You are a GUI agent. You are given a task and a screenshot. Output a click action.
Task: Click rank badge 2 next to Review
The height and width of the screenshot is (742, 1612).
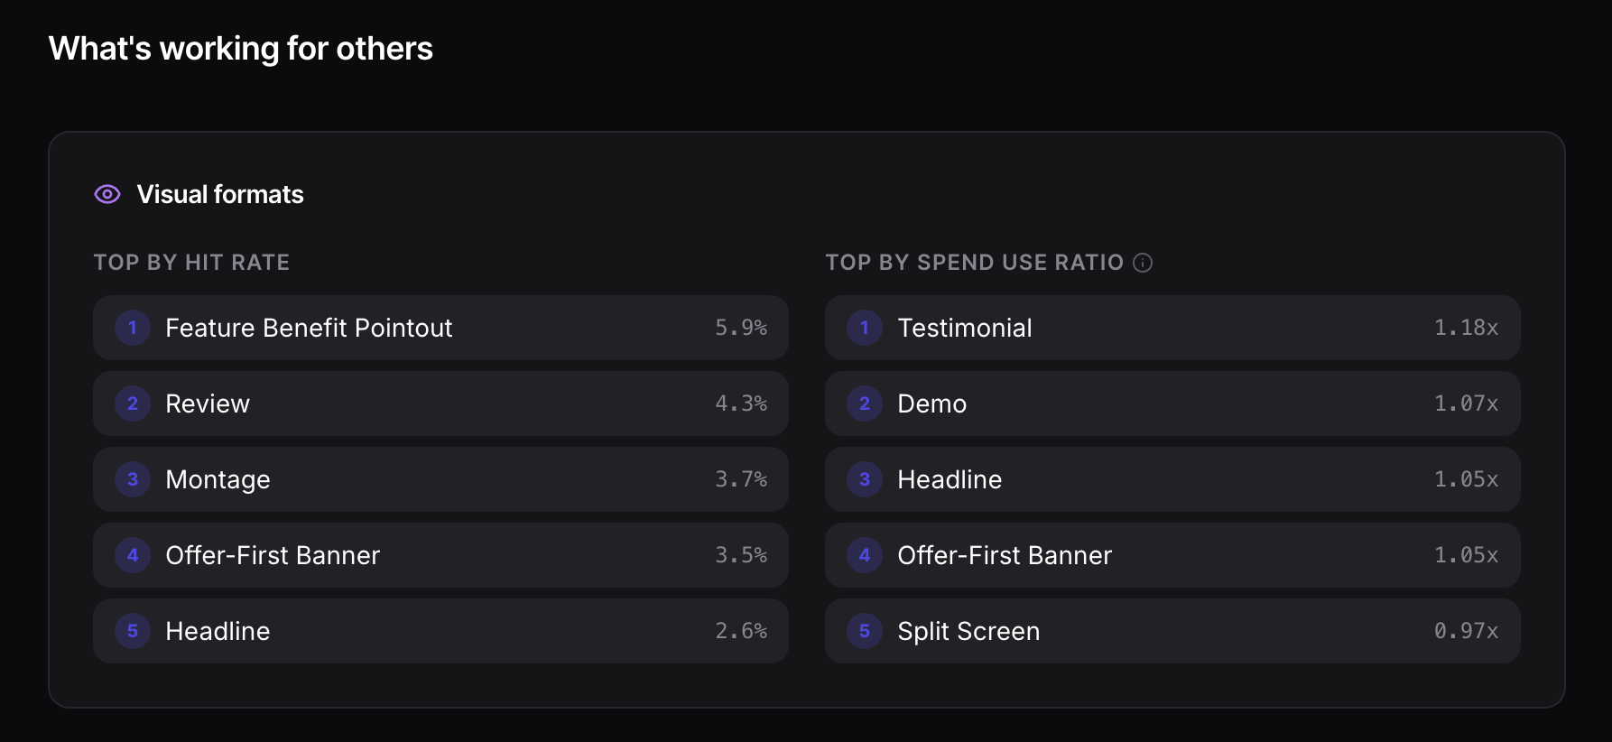133,403
